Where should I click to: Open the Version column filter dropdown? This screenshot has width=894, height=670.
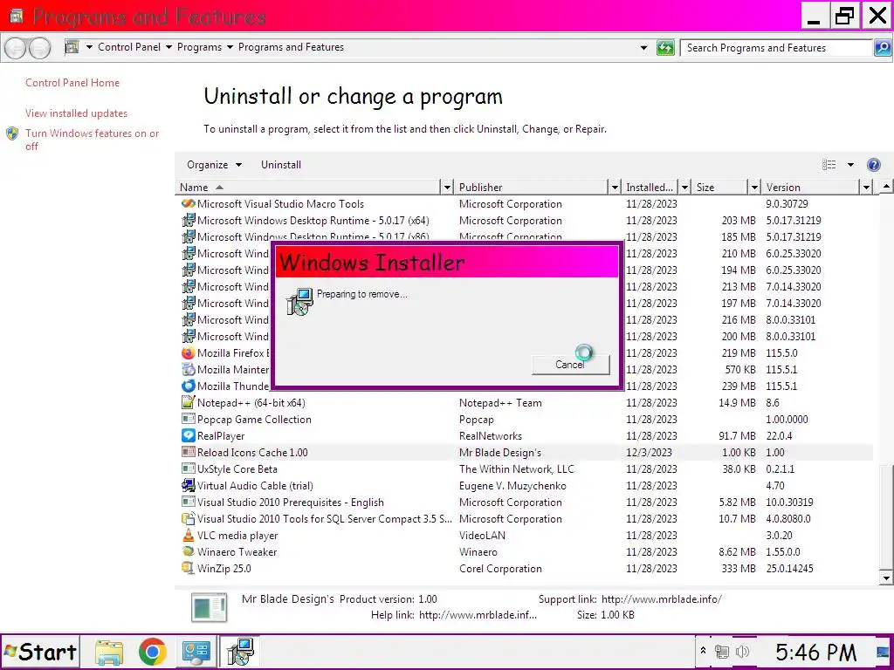867,187
